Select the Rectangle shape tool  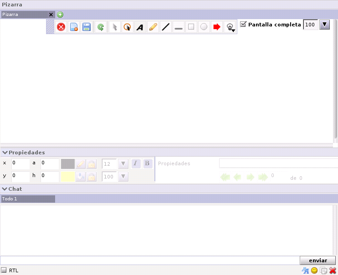click(191, 27)
